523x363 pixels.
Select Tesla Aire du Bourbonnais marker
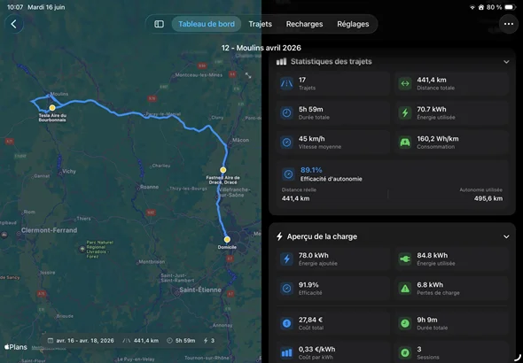pyautogui.click(x=52, y=107)
